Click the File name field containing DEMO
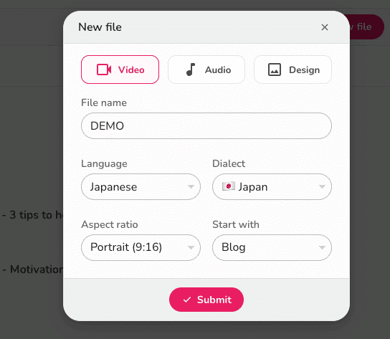 click(x=206, y=126)
